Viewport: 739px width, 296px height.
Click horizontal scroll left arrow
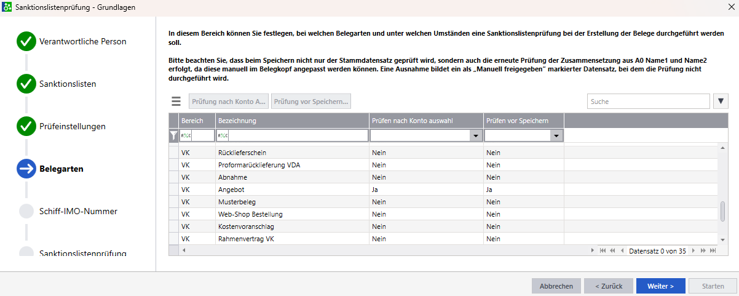click(x=183, y=250)
